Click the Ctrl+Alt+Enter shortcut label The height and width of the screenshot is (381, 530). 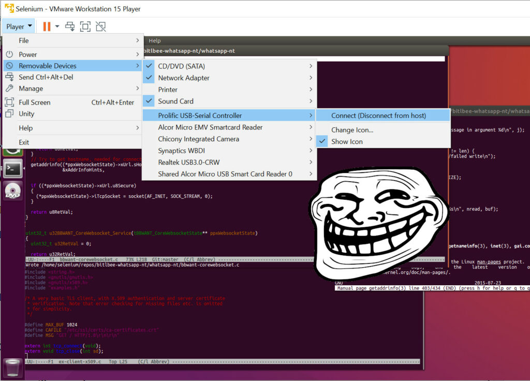112,102
